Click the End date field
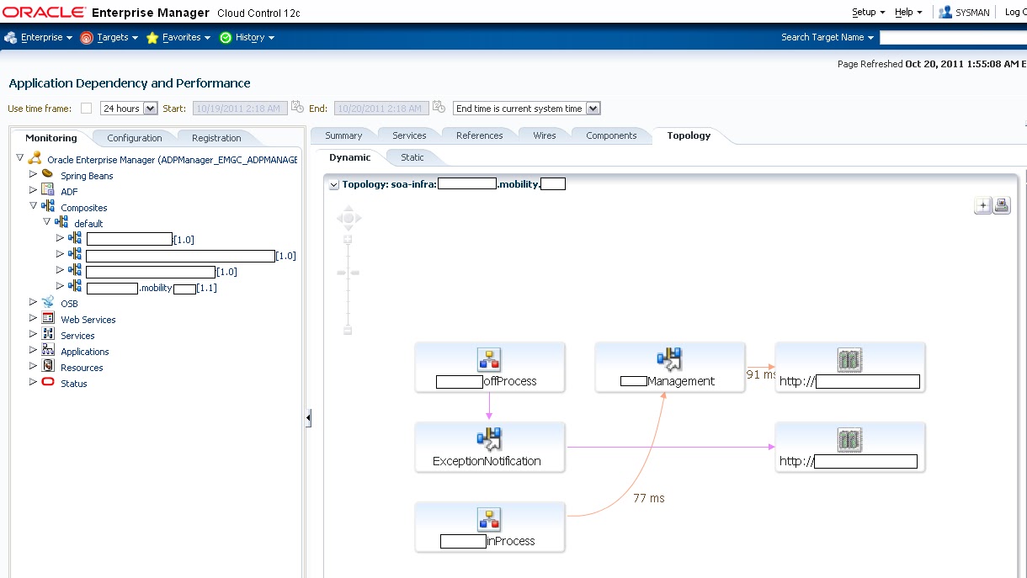The image size is (1027, 578). (x=381, y=109)
